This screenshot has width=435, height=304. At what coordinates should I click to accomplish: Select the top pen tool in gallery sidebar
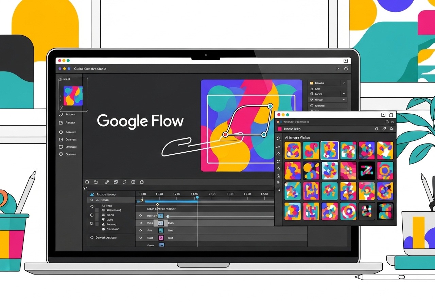pos(278,138)
